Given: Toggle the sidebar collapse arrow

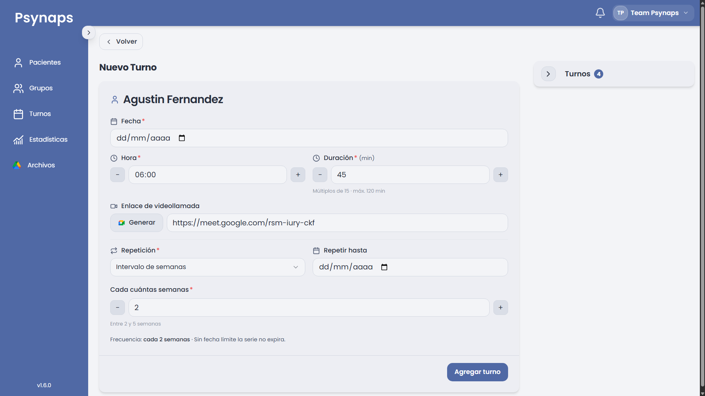Looking at the screenshot, I should click(89, 33).
